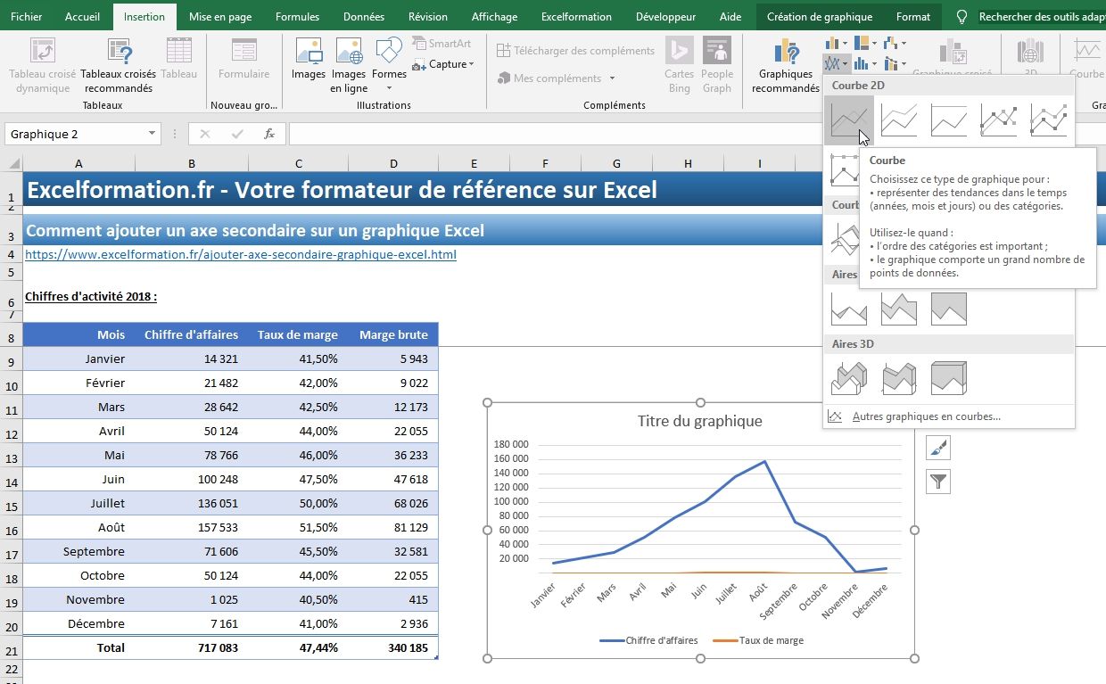Open the Format tab
The width and height of the screenshot is (1106, 684).
coord(913,17)
